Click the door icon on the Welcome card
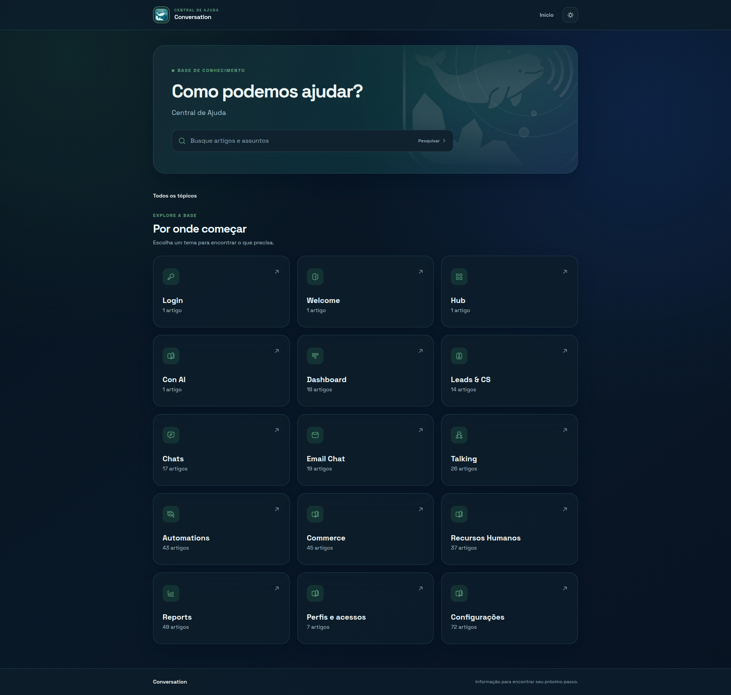This screenshot has width=731, height=695. pos(315,277)
